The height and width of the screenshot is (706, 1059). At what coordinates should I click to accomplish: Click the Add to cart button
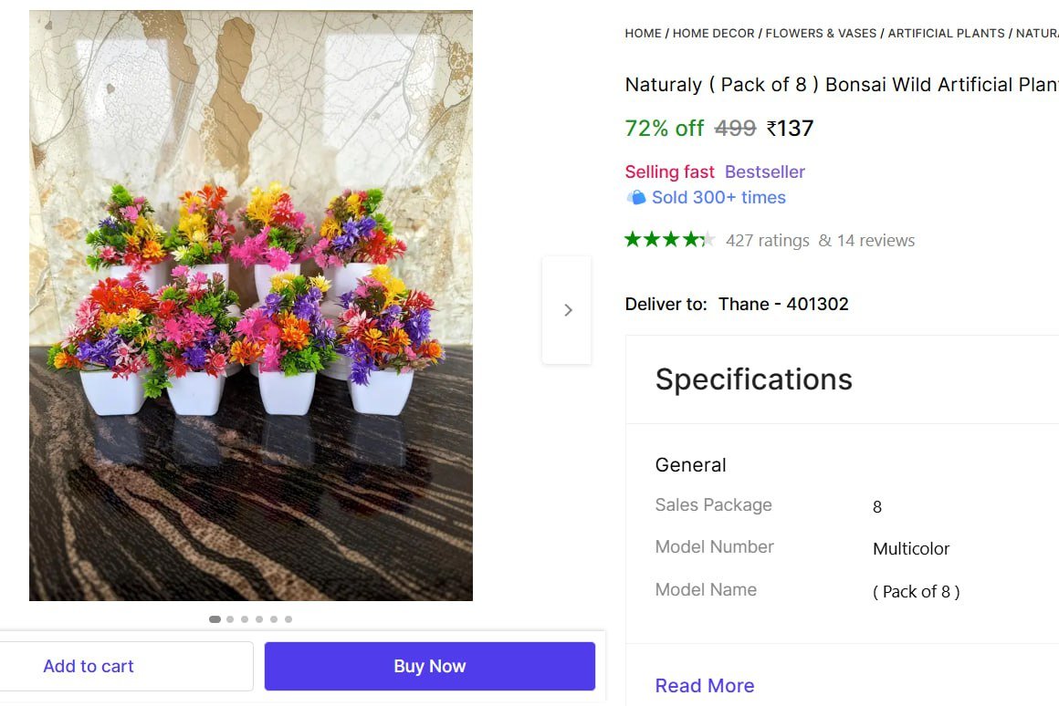point(89,666)
